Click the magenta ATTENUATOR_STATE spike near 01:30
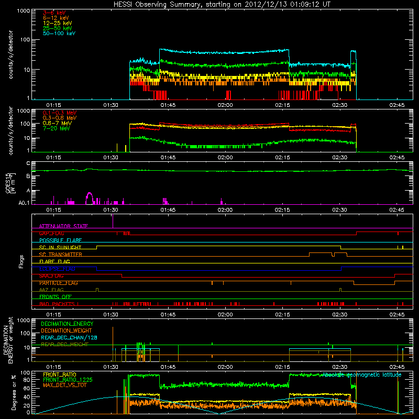Screen dimensions: 419x419 113,220
